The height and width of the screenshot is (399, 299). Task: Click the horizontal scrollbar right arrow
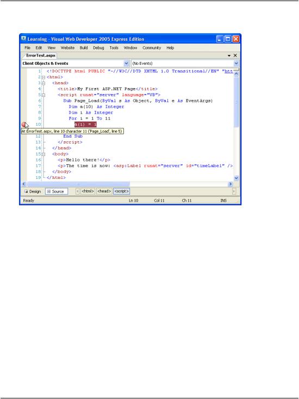pos(231,184)
